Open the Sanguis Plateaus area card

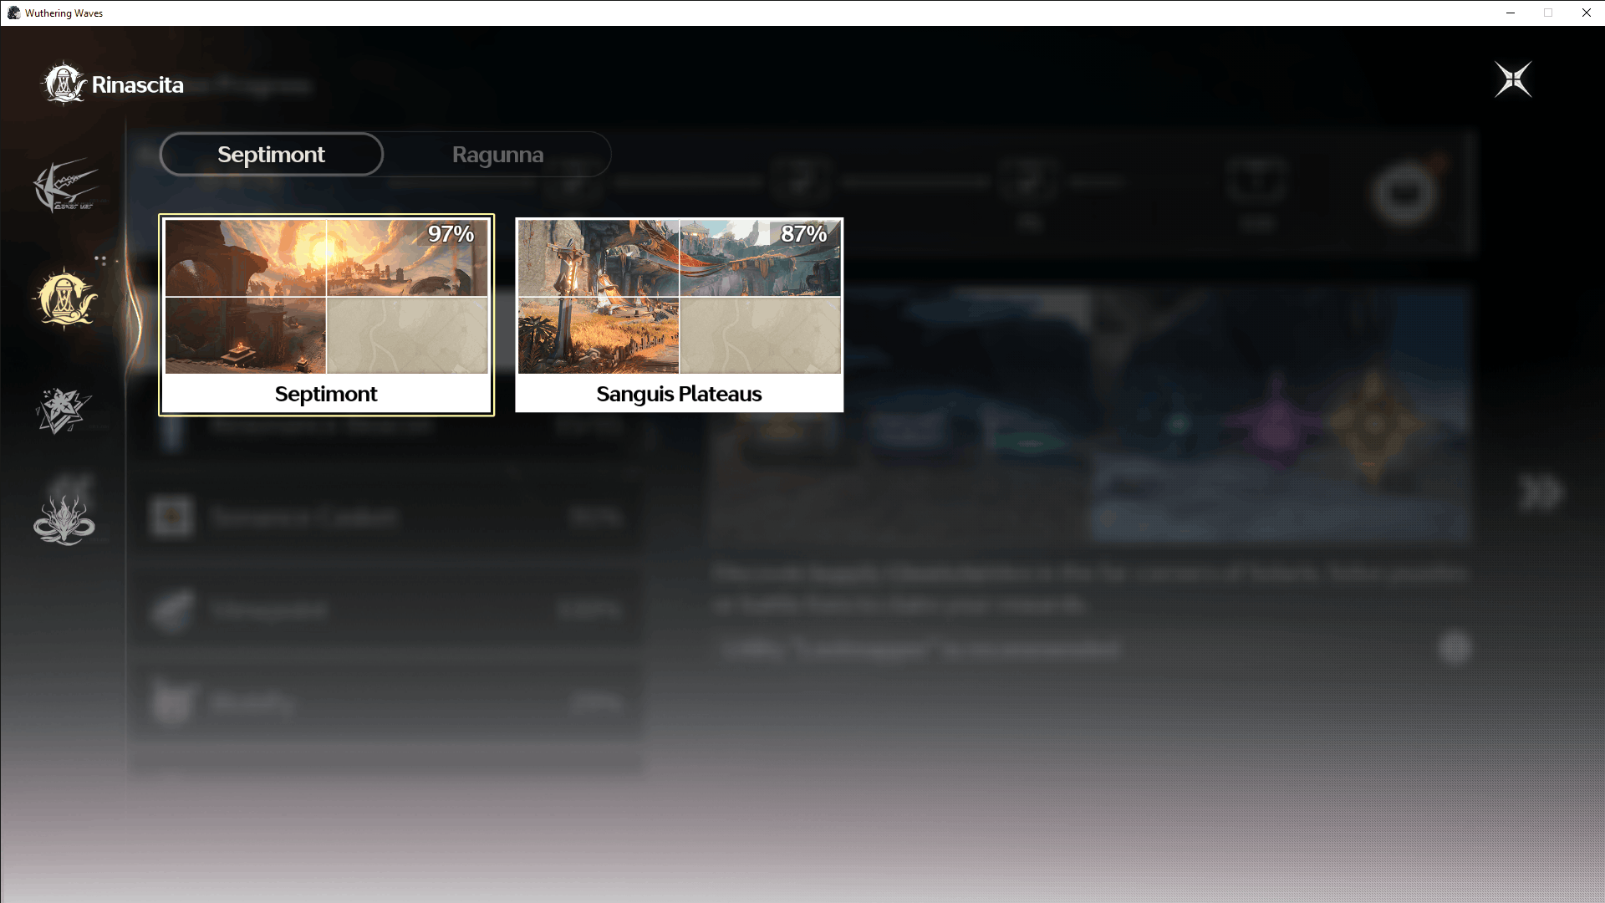coord(679,315)
